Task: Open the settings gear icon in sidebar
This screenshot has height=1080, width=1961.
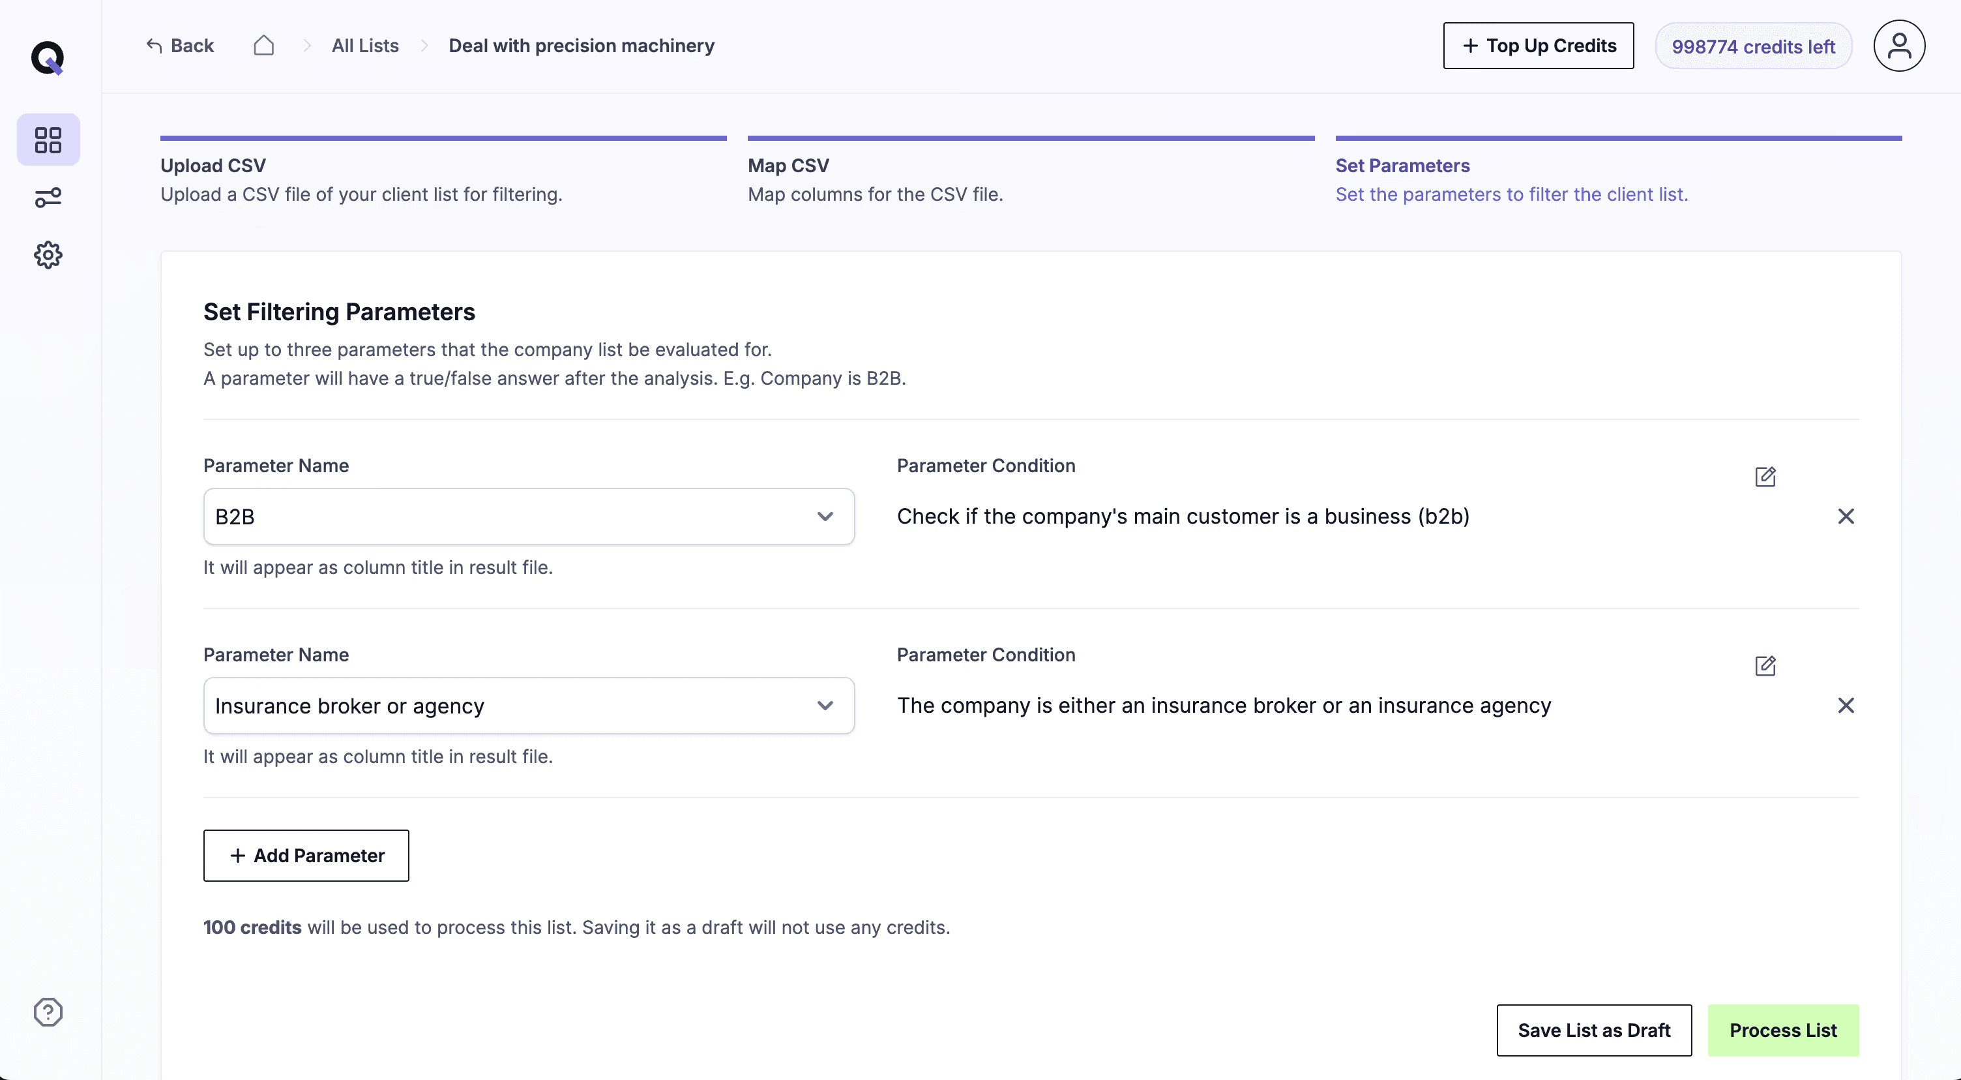Action: (x=48, y=255)
